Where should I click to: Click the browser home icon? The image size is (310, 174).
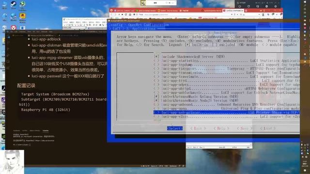point(130,14)
